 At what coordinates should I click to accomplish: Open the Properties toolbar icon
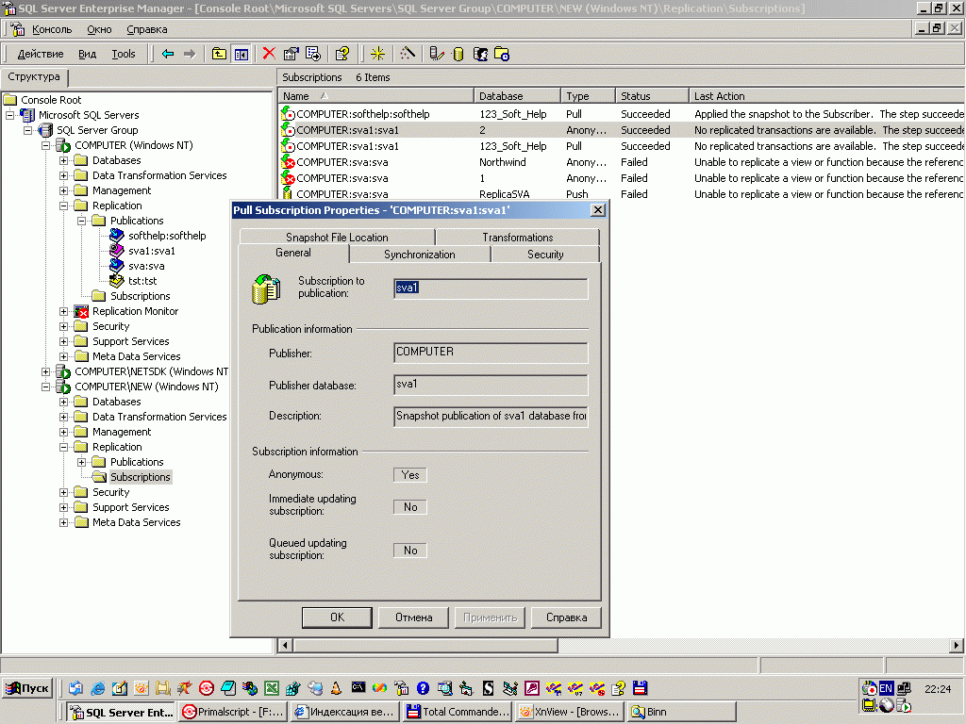(x=291, y=54)
